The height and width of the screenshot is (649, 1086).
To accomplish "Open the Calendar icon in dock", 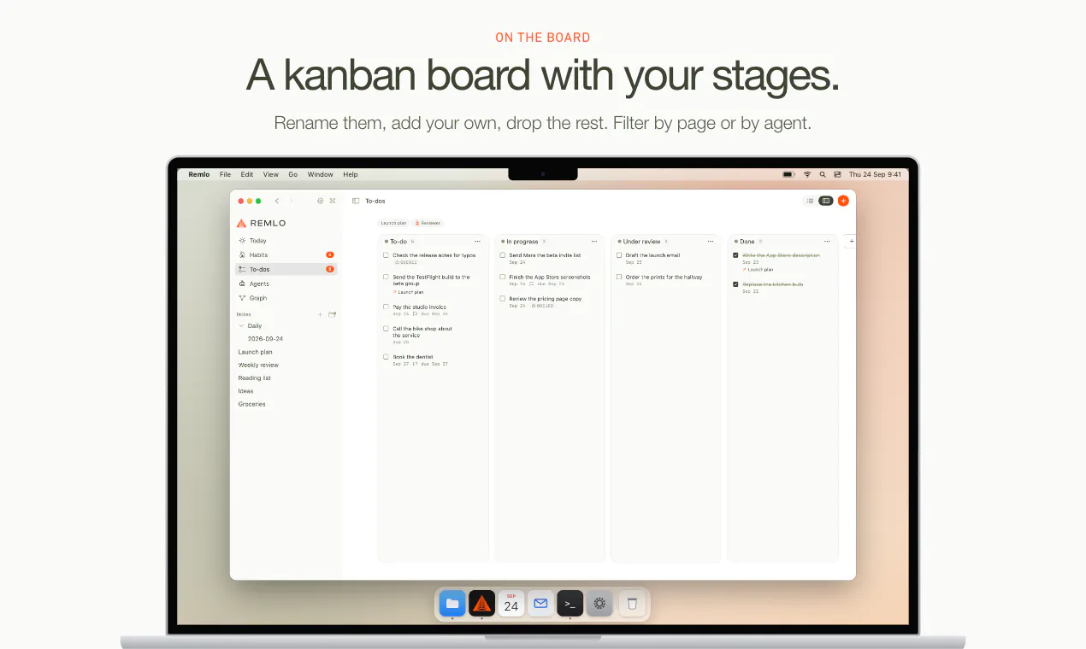I will [x=511, y=604].
